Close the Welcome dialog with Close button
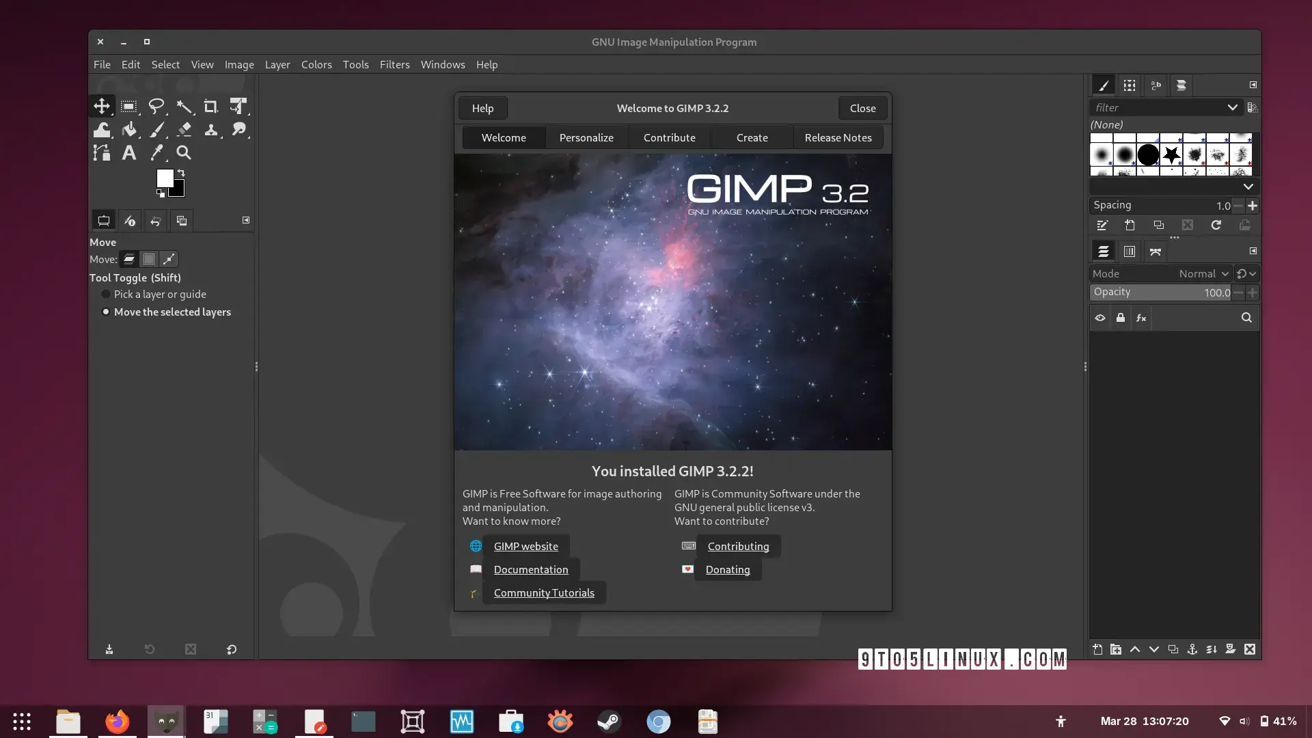This screenshot has height=738, width=1312. click(862, 109)
